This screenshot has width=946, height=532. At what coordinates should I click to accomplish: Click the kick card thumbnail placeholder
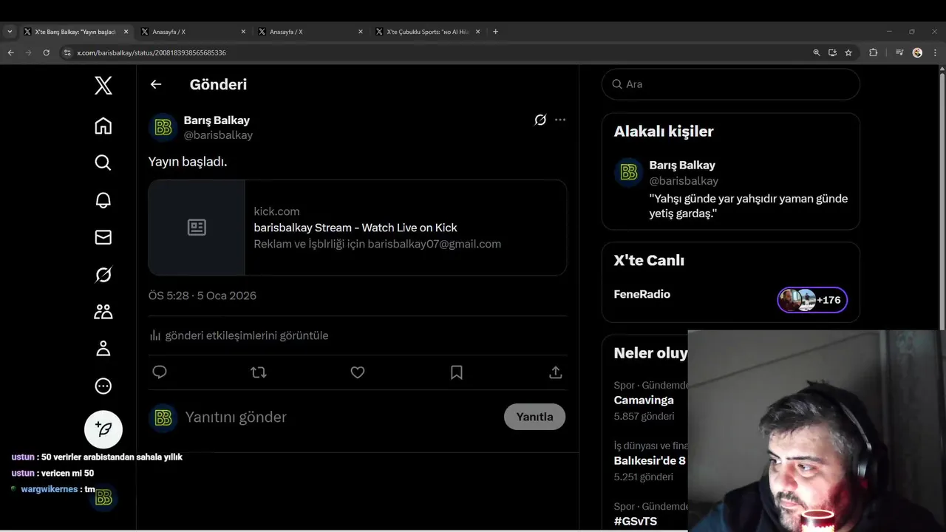197,228
